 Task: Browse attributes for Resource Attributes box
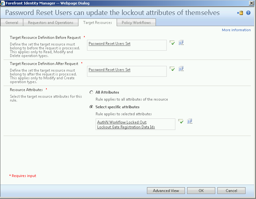pyautogui.click(x=190, y=121)
